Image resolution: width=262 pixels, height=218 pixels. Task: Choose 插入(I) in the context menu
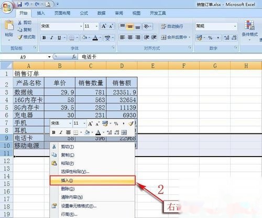(x=93, y=180)
